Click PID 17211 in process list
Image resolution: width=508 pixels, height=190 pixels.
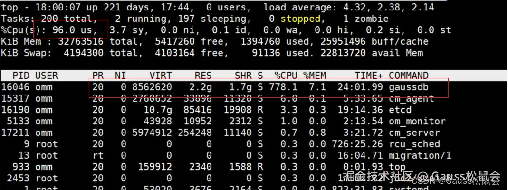coord(15,133)
